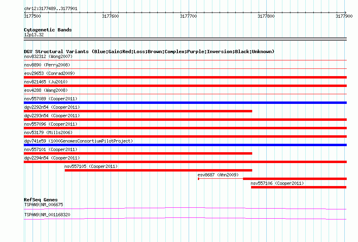Click the 3177900 ruler position label
This screenshot has width=358, height=242.
344,16
